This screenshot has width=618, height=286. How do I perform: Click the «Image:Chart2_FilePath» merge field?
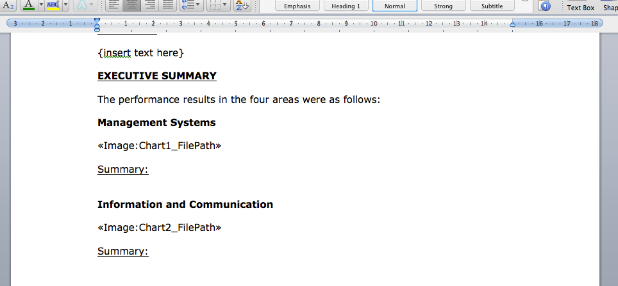(159, 228)
